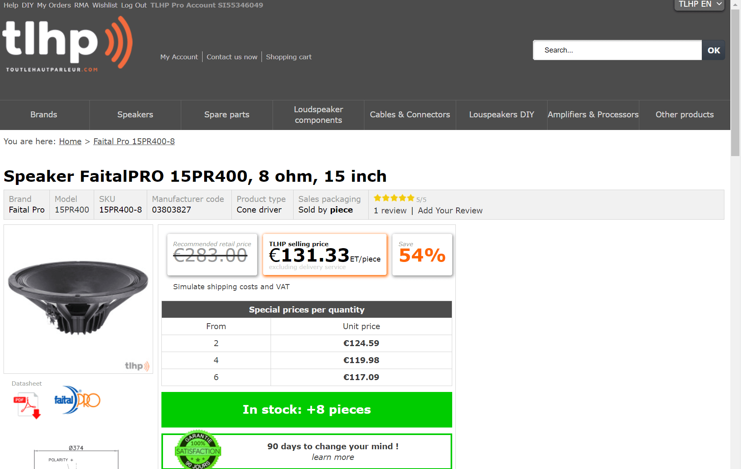Open the Louspeakers DIY menu
The width and height of the screenshot is (741, 469).
[502, 115]
